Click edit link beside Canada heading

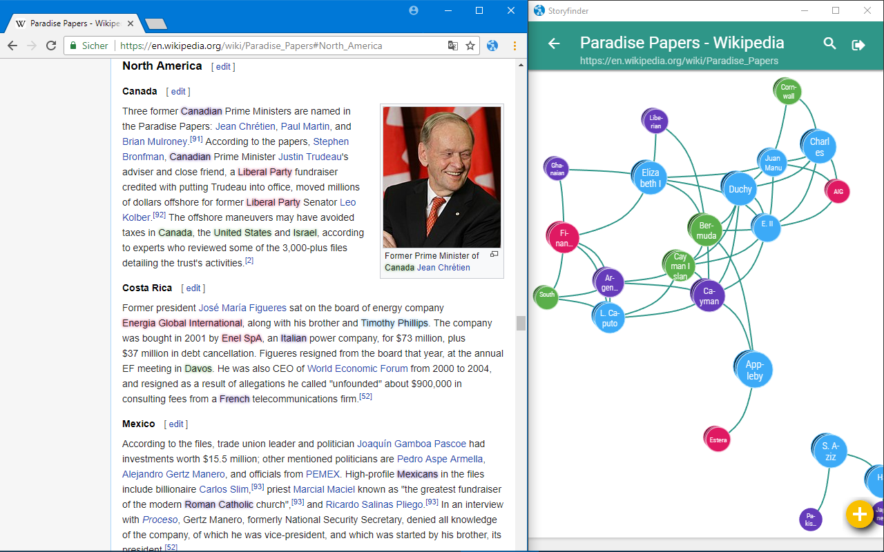pos(178,91)
